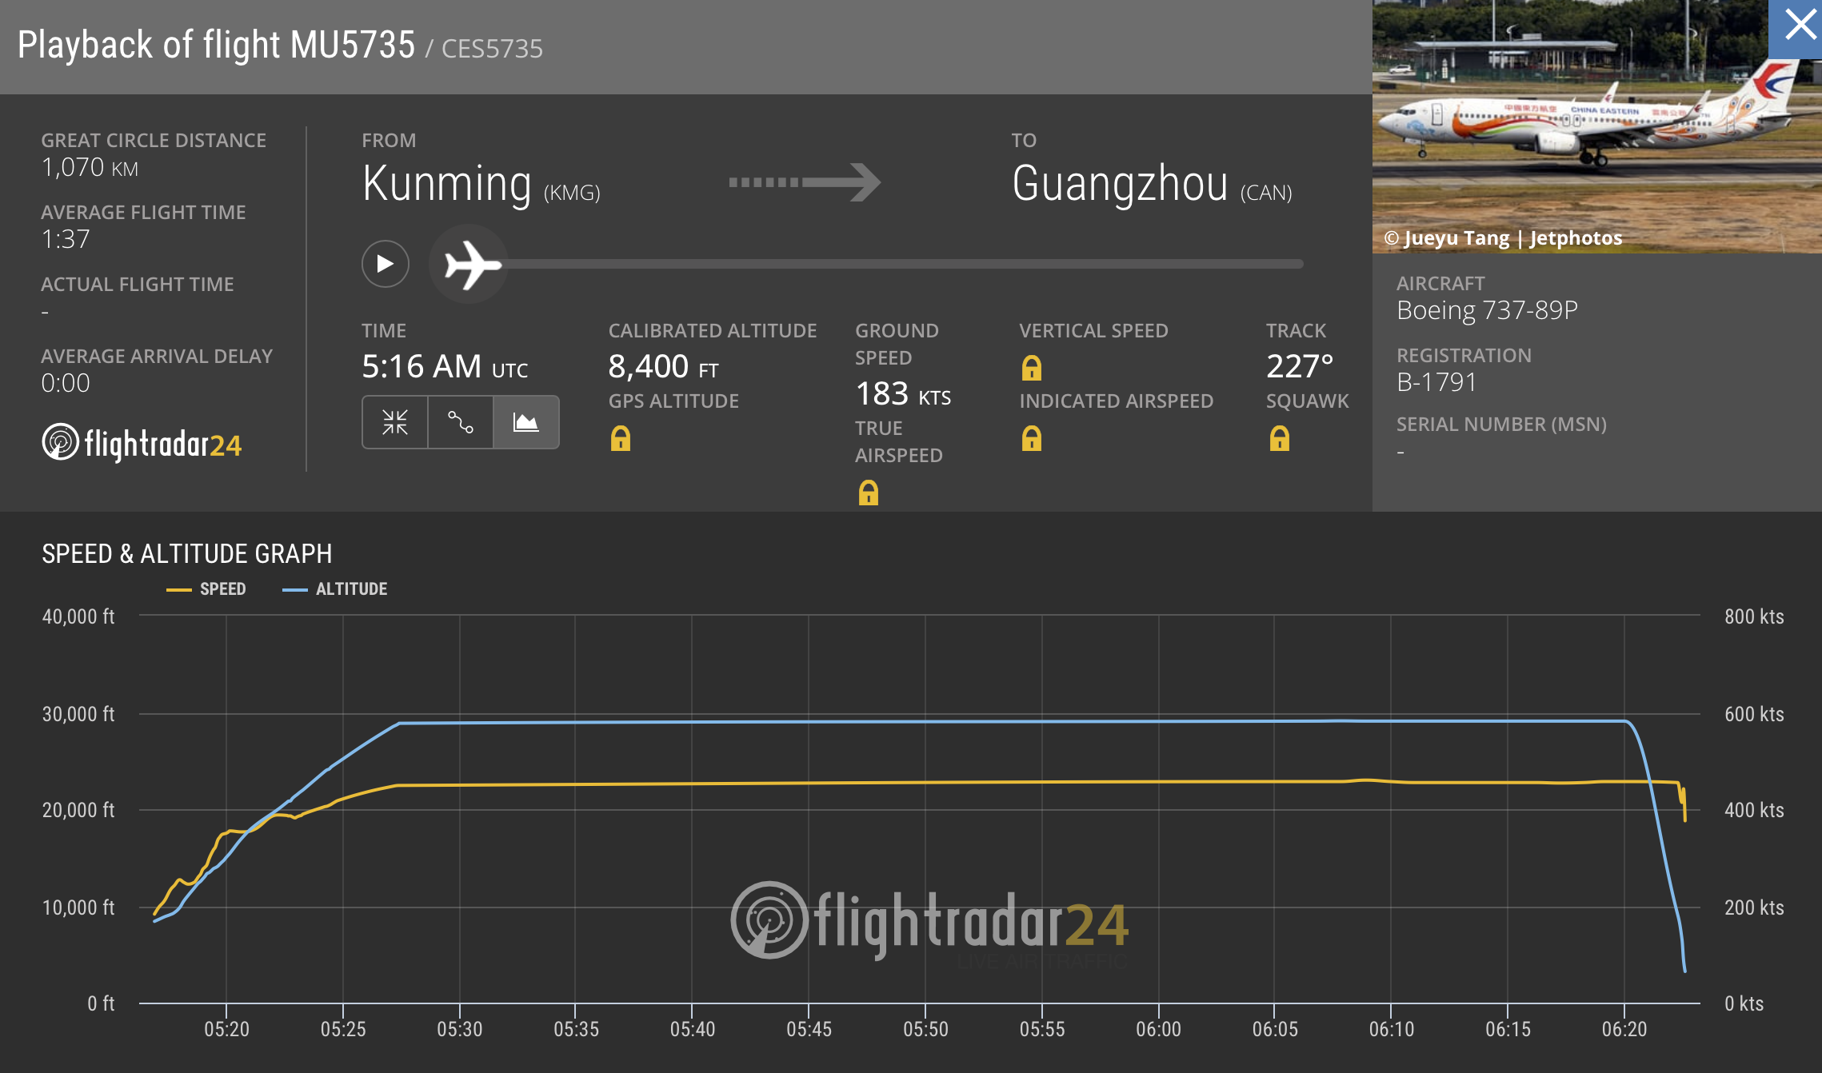
Task: Toggle the ALTITUDE legend entry
Action: click(335, 589)
